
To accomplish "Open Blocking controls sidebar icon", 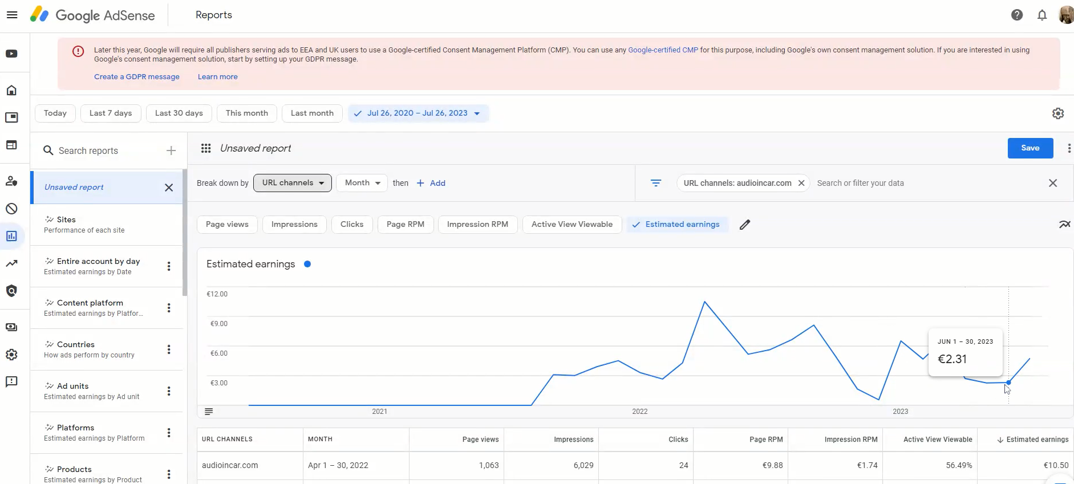I will point(11,209).
